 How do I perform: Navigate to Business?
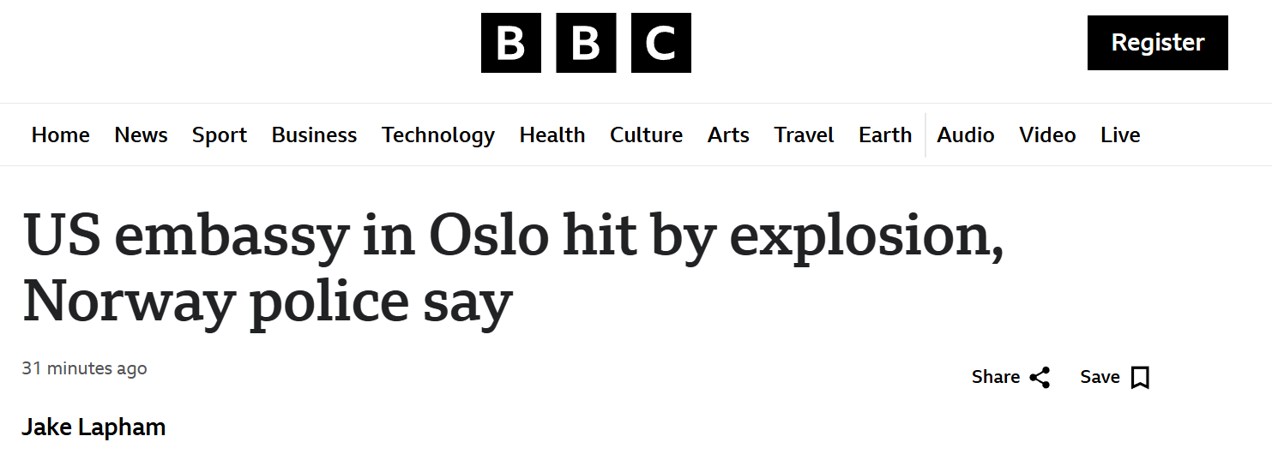(x=314, y=135)
